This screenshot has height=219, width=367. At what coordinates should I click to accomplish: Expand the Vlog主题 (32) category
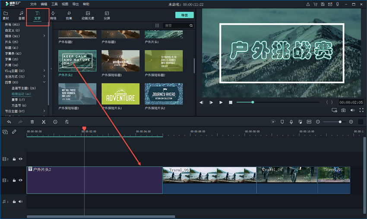44,70
